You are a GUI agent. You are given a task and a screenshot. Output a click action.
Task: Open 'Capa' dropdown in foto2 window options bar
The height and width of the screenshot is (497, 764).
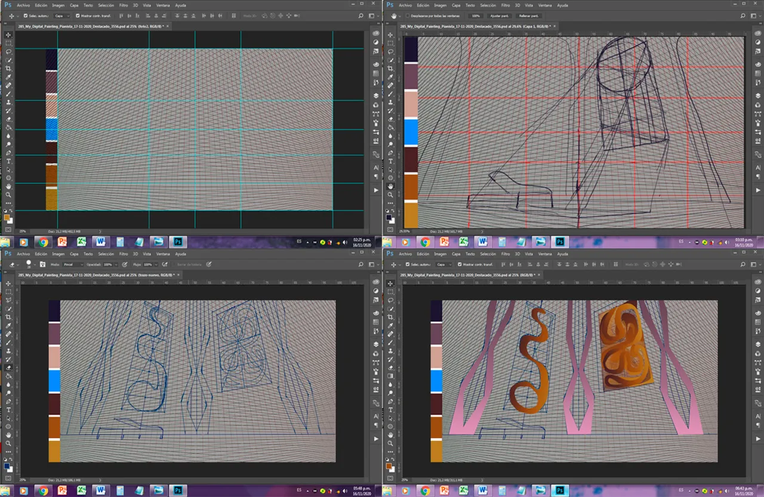click(62, 16)
